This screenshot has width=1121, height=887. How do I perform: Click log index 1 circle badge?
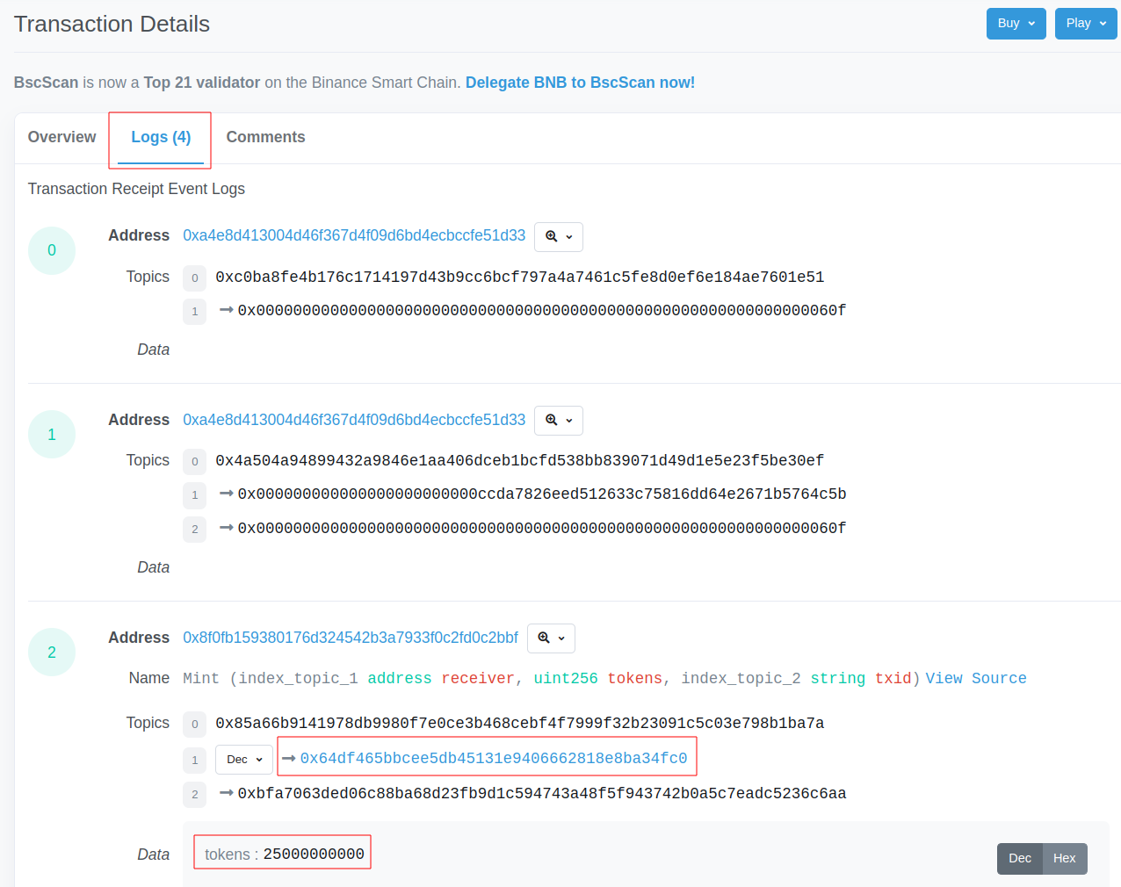pyautogui.click(x=52, y=435)
